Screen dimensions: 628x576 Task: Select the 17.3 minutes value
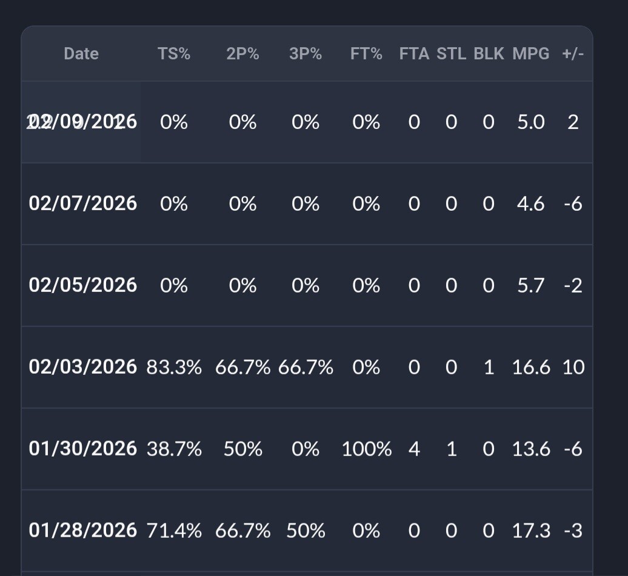[531, 531]
